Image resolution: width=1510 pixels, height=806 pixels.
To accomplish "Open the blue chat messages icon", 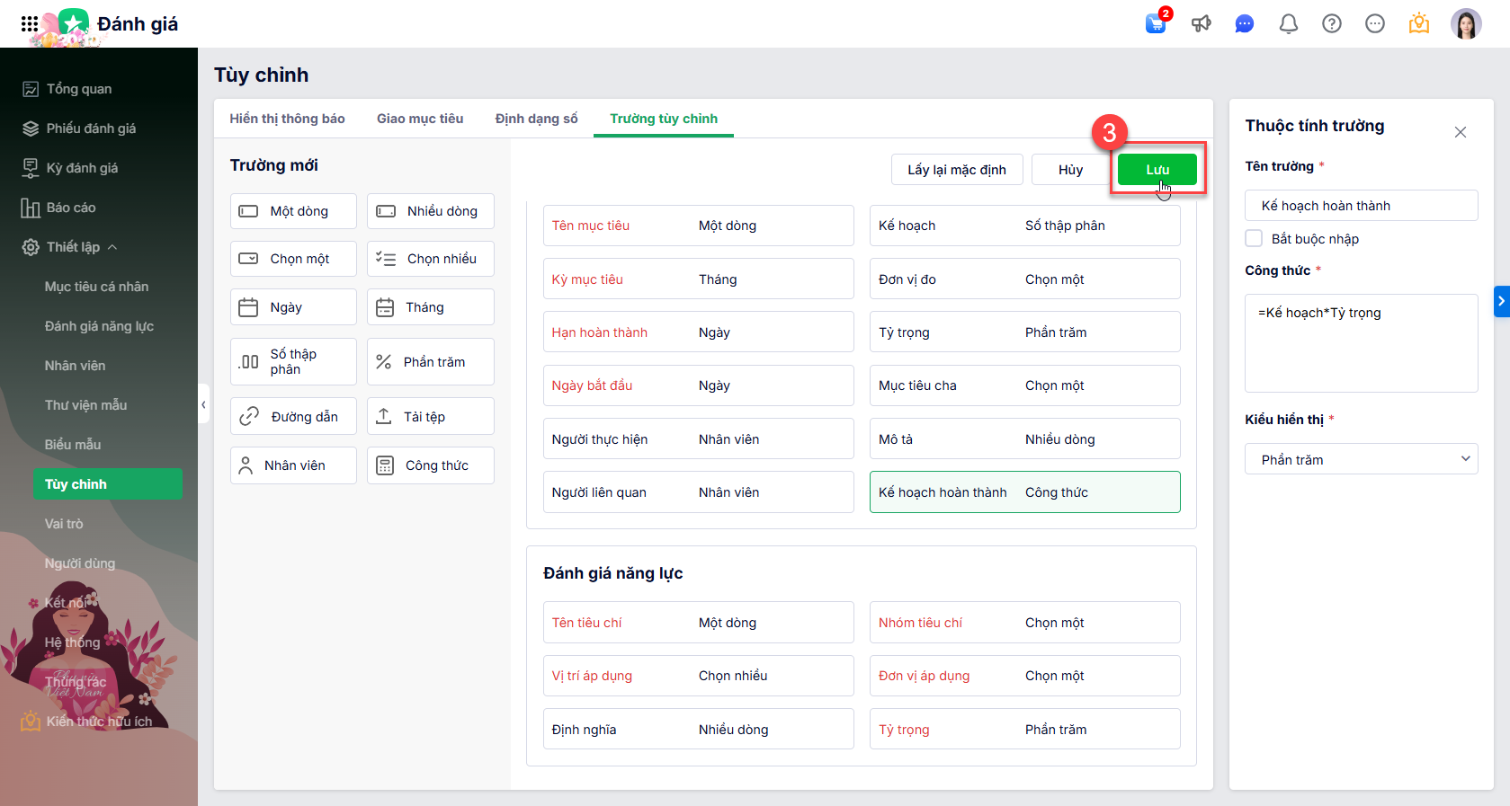I will 1245,23.
